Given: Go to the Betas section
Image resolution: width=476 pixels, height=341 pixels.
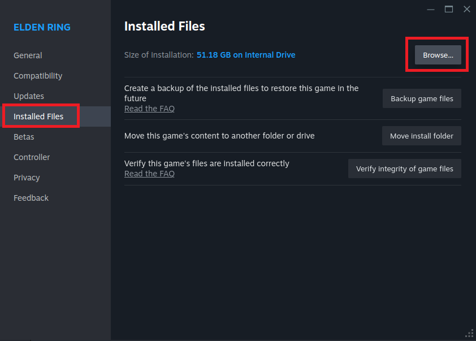Looking at the screenshot, I should pyautogui.click(x=24, y=137).
